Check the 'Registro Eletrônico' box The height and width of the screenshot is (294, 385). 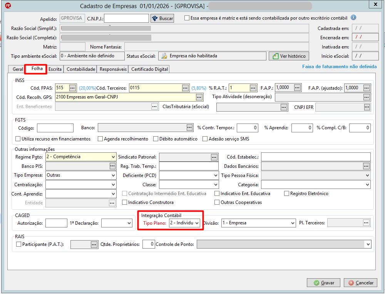click(286, 194)
